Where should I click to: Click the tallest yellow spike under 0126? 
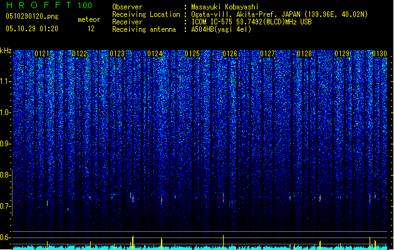coord(223,242)
